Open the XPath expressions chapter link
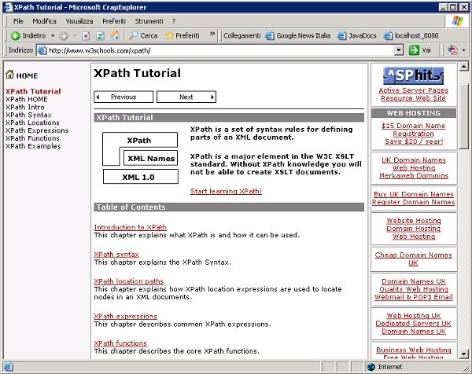The image size is (472, 374). click(125, 317)
